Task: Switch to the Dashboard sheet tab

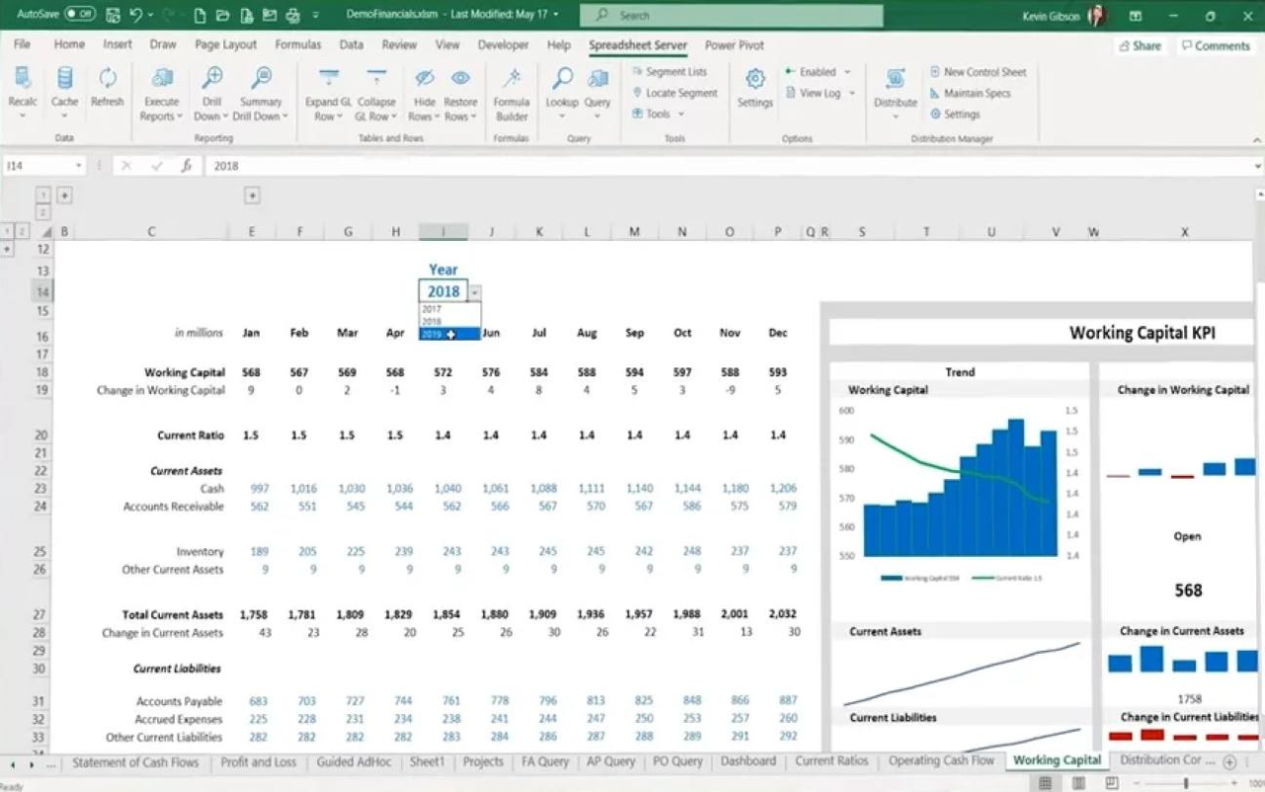Action: (x=748, y=761)
